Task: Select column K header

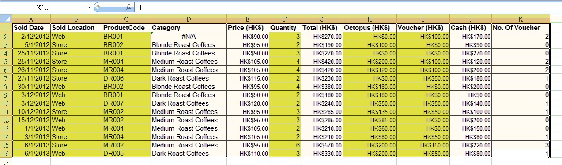Action: point(521,19)
